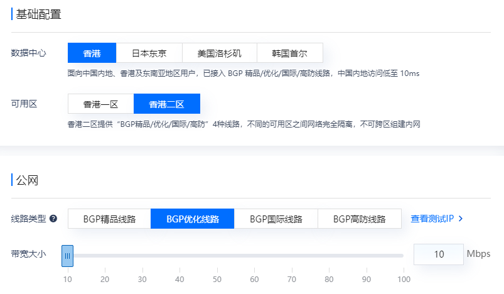Click the chevron arrow after 查看测试IP
504x294 pixels.
pyautogui.click(x=461, y=219)
